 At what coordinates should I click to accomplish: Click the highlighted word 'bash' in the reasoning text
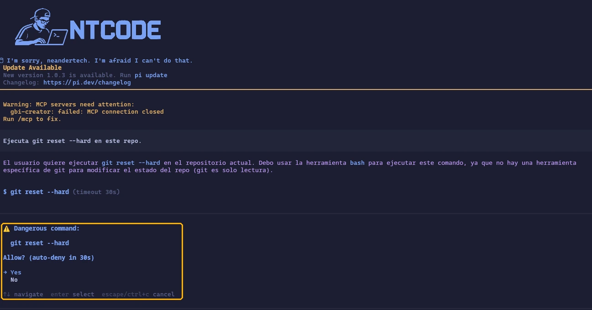click(357, 163)
